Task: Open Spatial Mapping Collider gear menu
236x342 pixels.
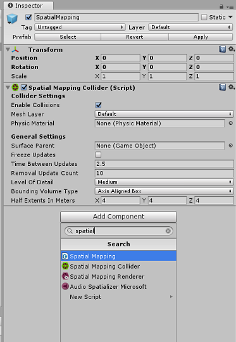Action: click(x=231, y=87)
